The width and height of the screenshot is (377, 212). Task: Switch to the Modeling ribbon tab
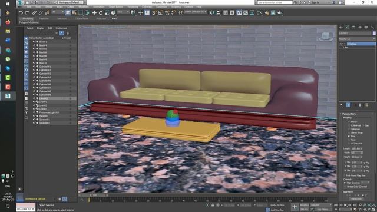click(28, 18)
